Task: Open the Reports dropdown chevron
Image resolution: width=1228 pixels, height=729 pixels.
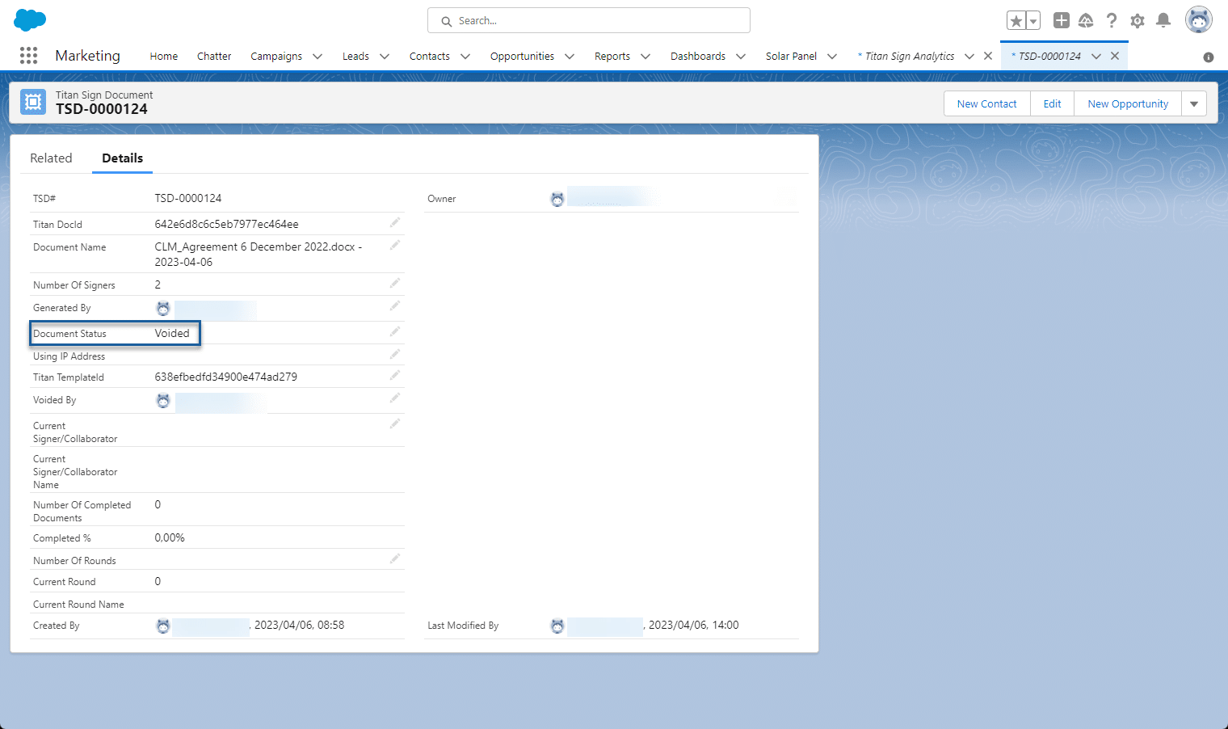Action: [x=646, y=56]
